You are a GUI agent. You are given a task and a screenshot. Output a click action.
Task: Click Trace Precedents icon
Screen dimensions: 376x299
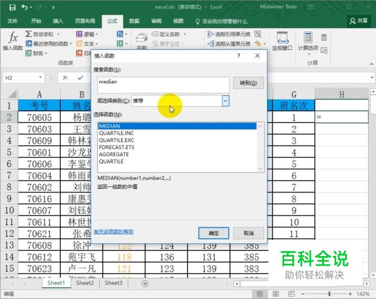click(210, 34)
